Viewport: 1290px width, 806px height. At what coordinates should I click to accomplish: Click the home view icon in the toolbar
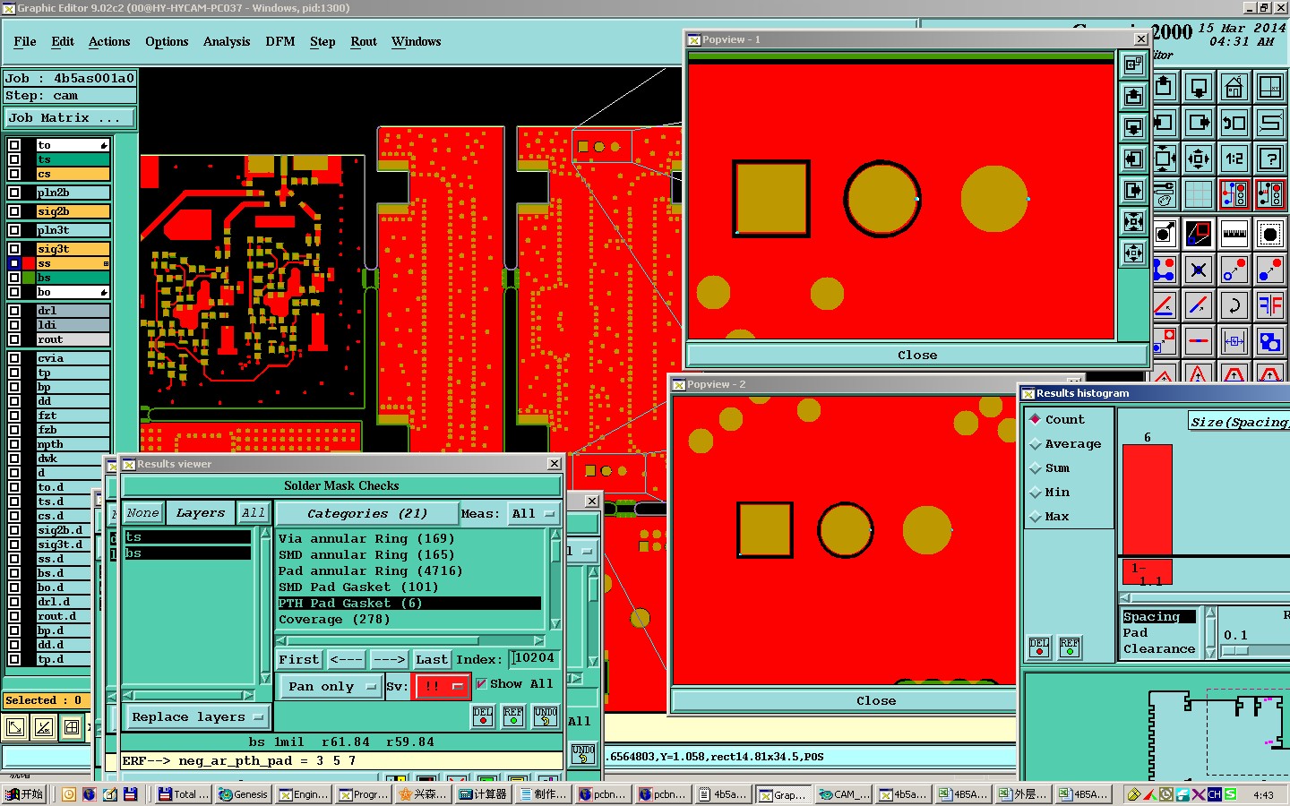[x=1234, y=87]
